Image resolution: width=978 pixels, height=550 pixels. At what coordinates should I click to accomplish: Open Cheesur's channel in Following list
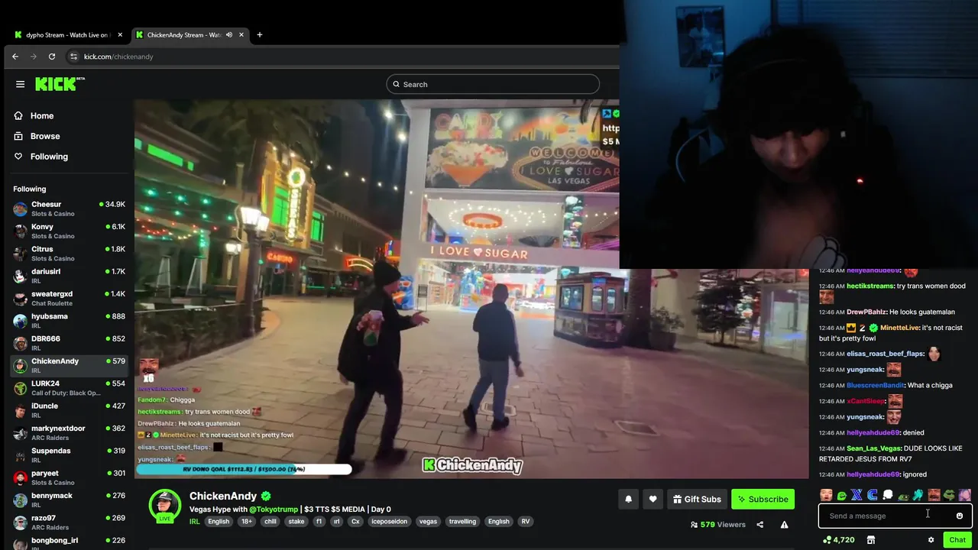[x=69, y=209]
